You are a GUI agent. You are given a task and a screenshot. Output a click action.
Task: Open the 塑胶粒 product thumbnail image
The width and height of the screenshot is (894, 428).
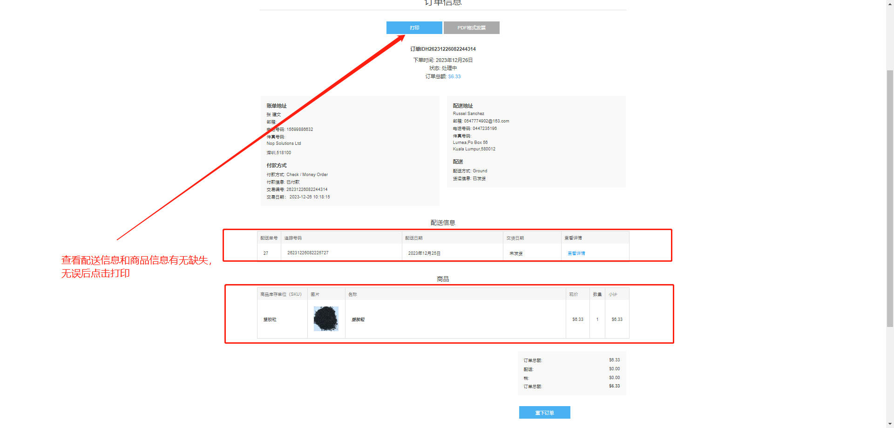point(326,319)
